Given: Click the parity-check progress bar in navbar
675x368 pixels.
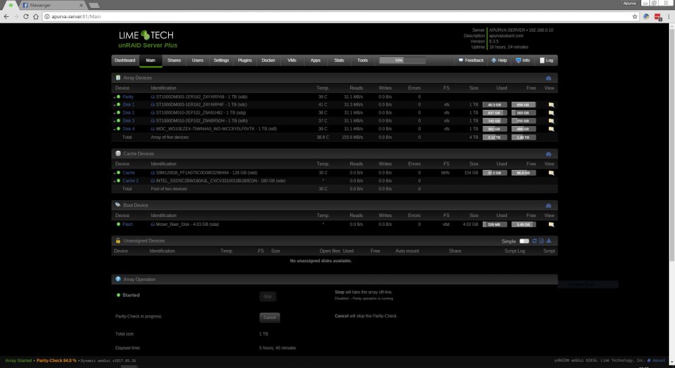Looking at the screenshot, I should click(402, 61).
